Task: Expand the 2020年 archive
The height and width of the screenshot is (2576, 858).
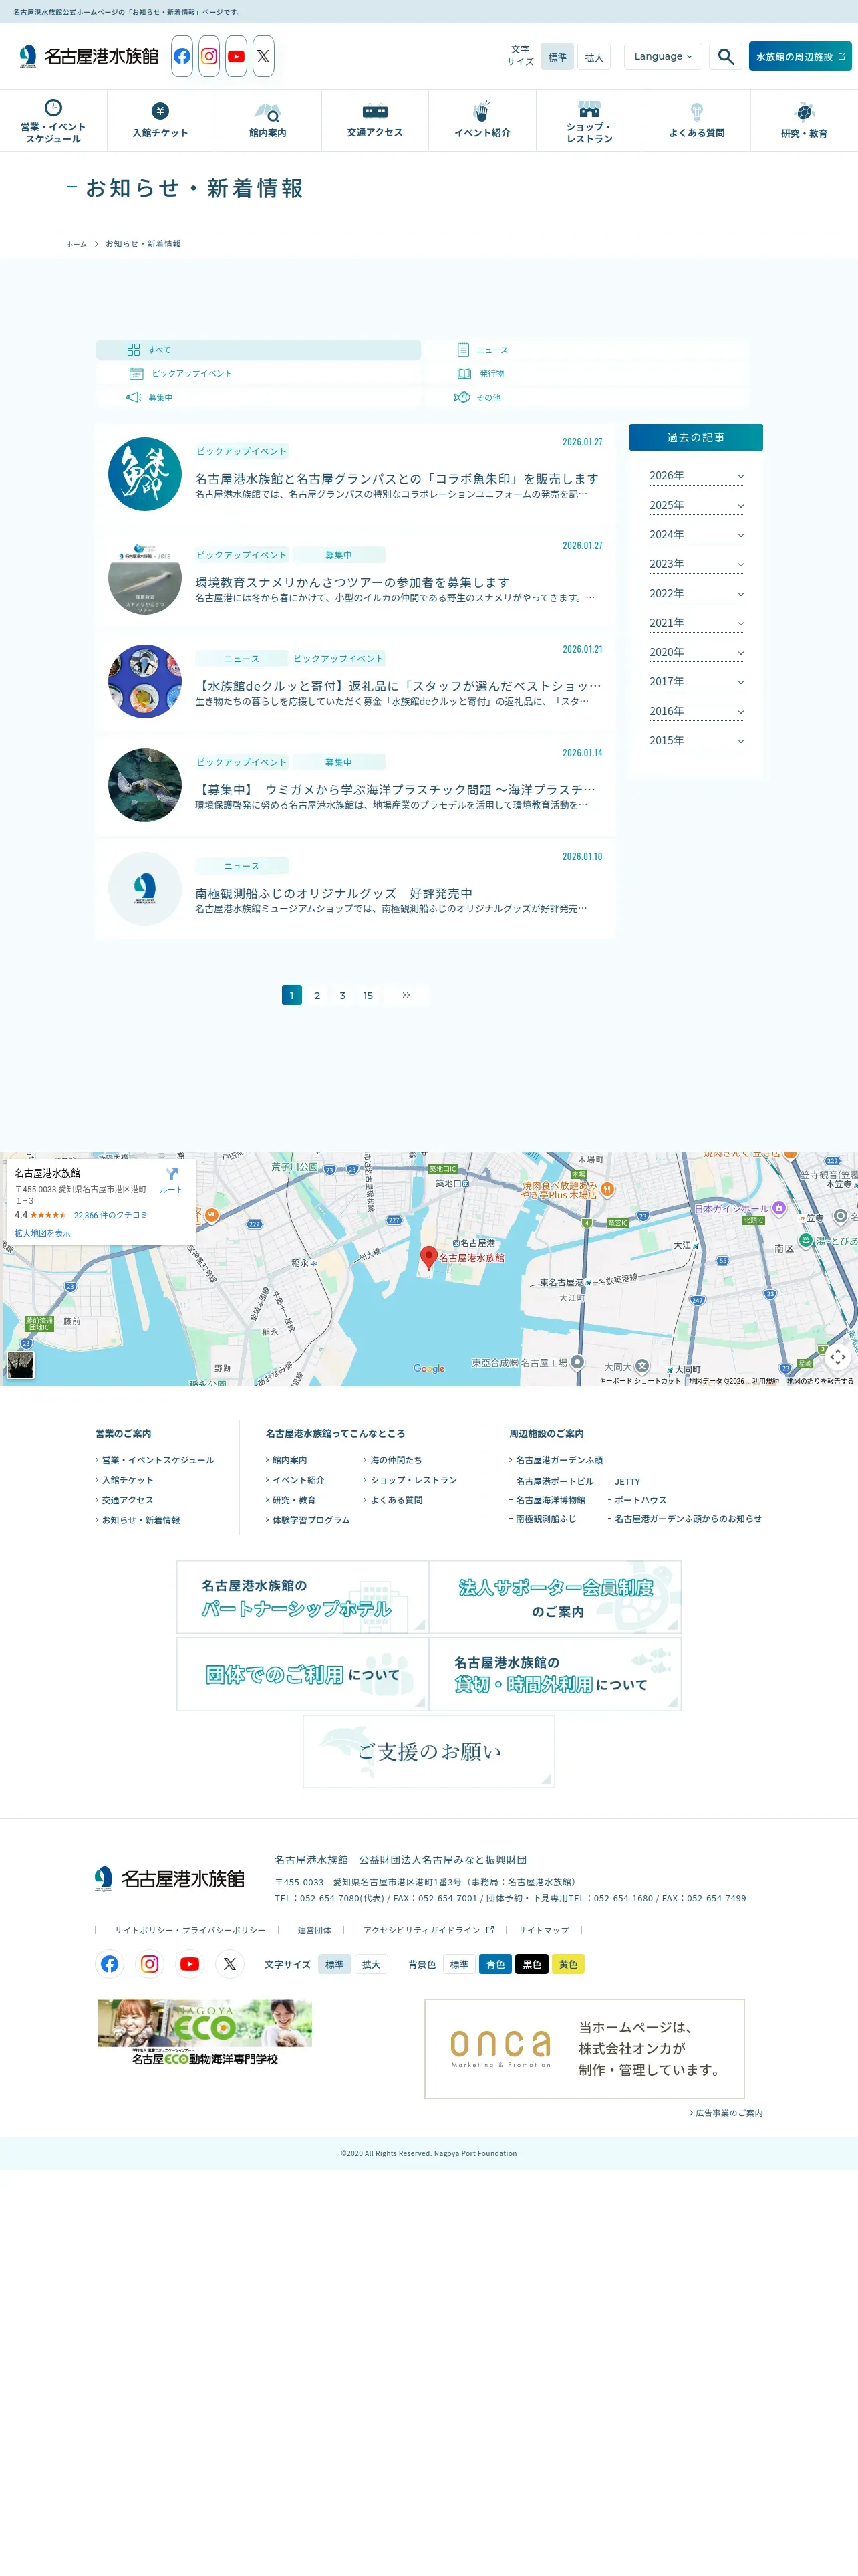Action: (696, 652)
